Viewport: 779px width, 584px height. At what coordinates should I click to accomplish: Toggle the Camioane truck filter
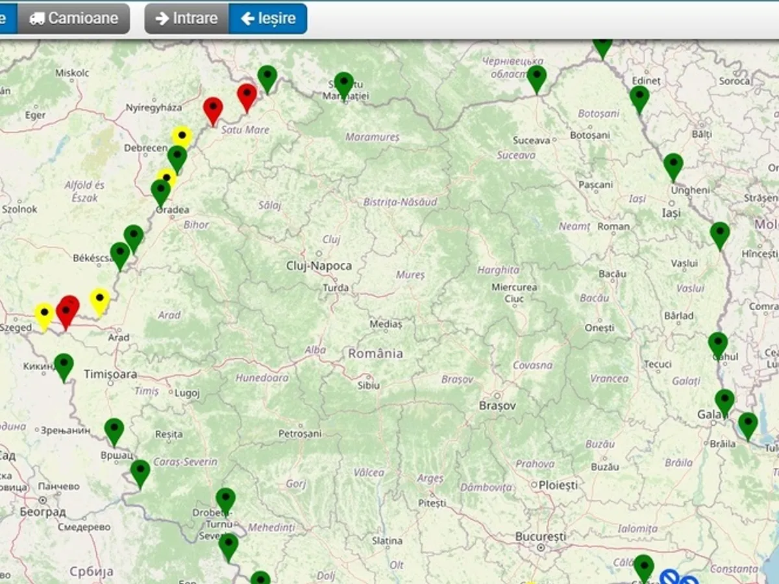point(73,18)
